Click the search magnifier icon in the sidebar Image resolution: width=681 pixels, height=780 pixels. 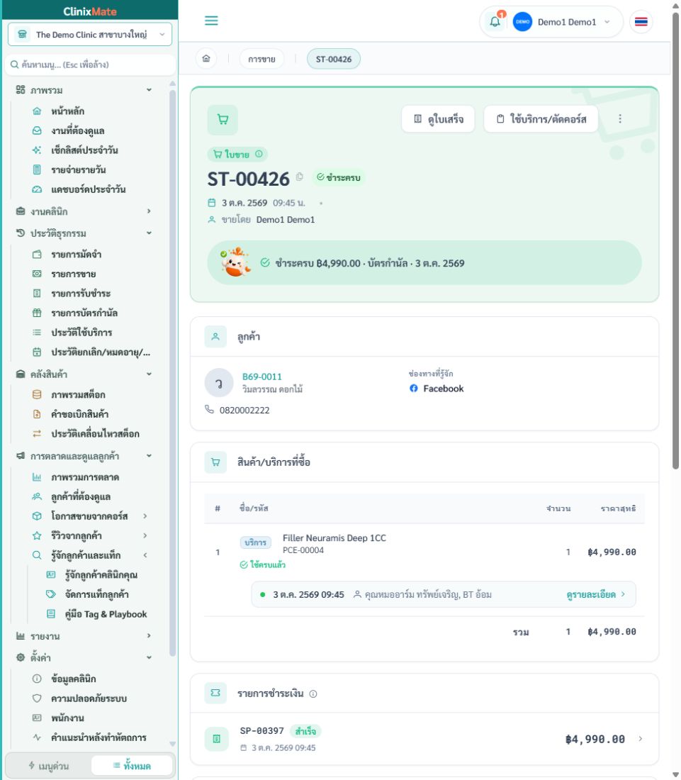[14, 65]
